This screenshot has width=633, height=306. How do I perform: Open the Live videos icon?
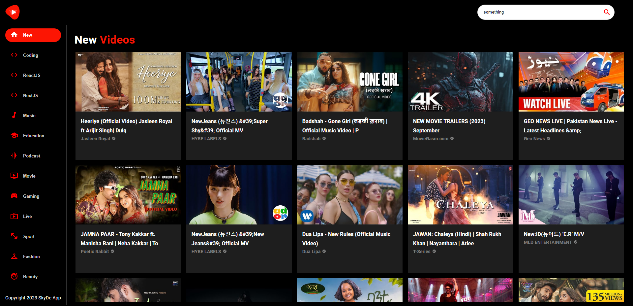[15, 216]
